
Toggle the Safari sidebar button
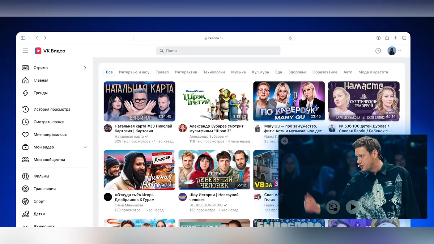click(23, 38)
